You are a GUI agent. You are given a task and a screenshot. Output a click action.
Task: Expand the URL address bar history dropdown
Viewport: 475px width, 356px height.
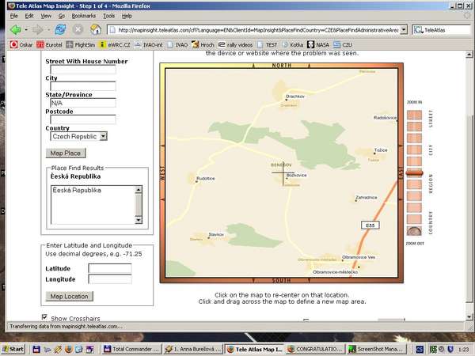[404, 29]
